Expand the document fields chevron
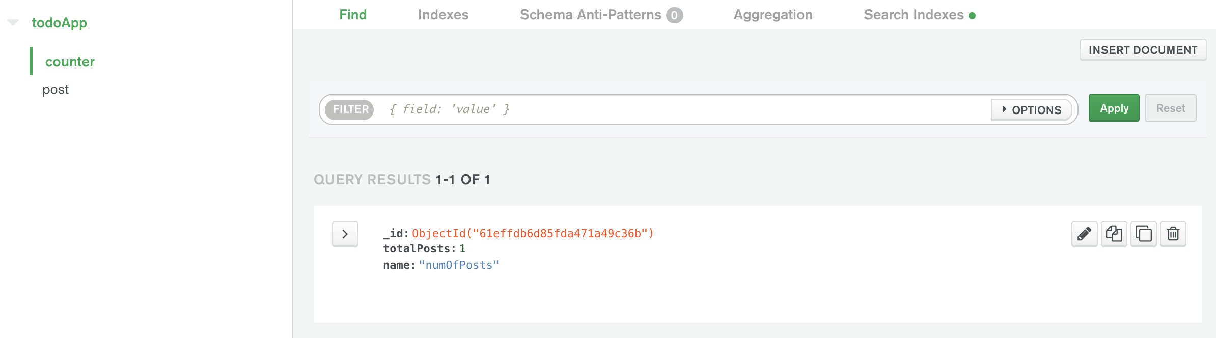Image resolution: width=1216 pixels, height=338 pixels. click(345, 234)
